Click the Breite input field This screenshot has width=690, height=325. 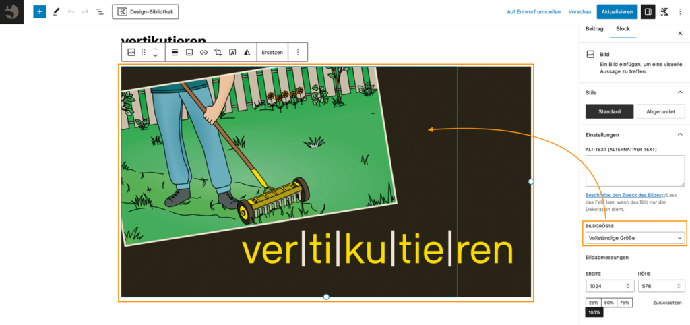coord(609,286)
